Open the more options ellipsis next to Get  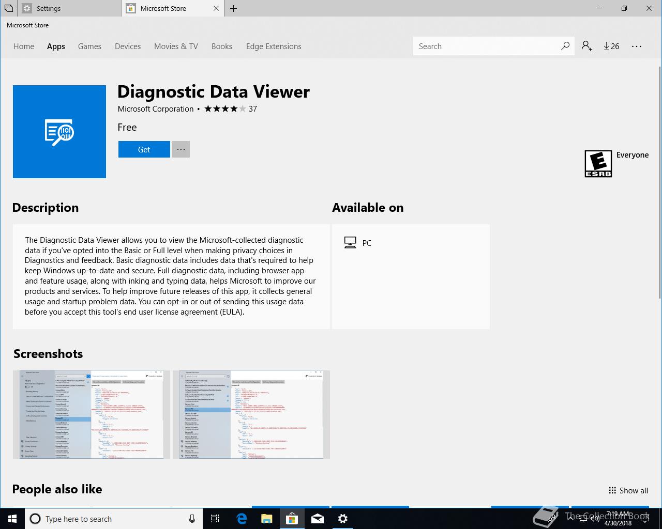click(x=180, y=149)
